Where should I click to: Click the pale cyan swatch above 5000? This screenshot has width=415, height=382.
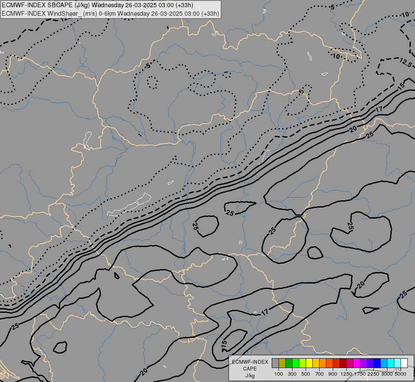click(398, 363)
